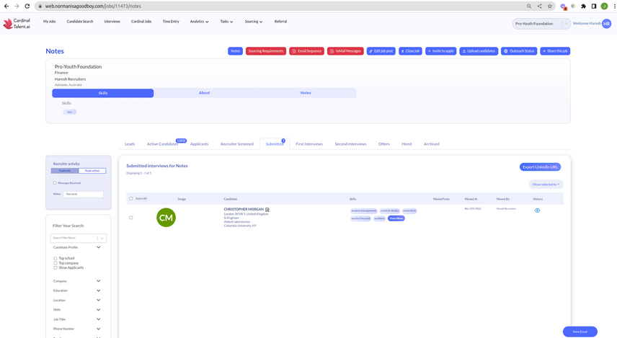Check the Messages Received box

(55, 183)
